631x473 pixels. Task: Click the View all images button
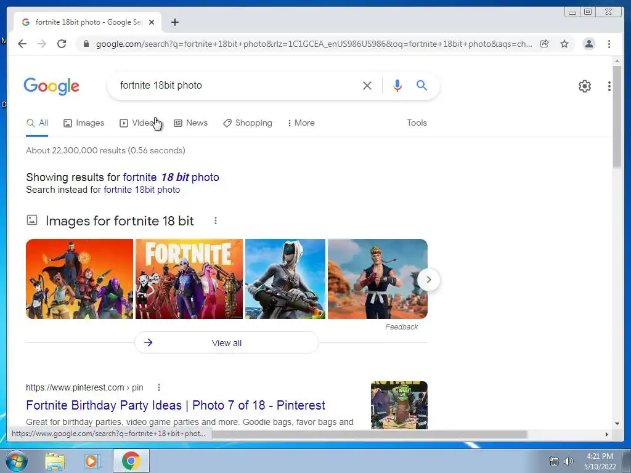227,342
